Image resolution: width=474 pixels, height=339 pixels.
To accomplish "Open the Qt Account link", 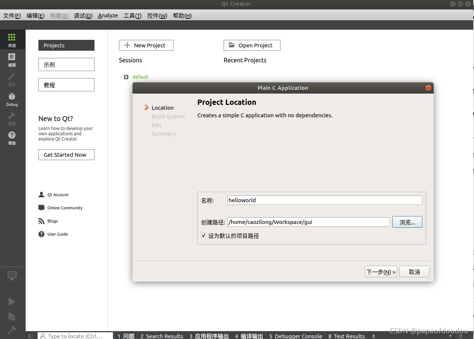I will point(58,195).
